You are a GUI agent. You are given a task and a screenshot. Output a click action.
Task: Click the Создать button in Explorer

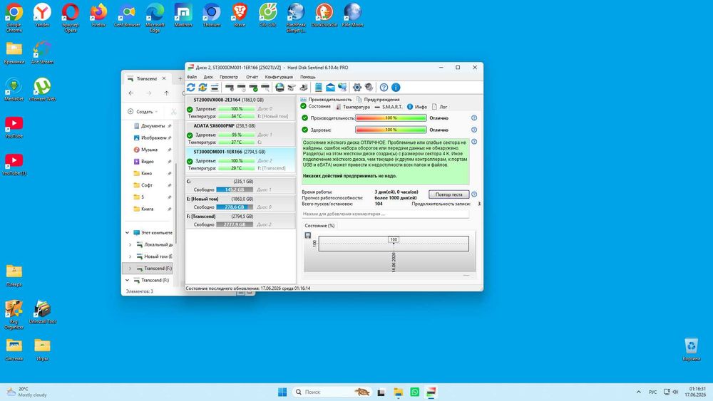click(x=143, y=111)
